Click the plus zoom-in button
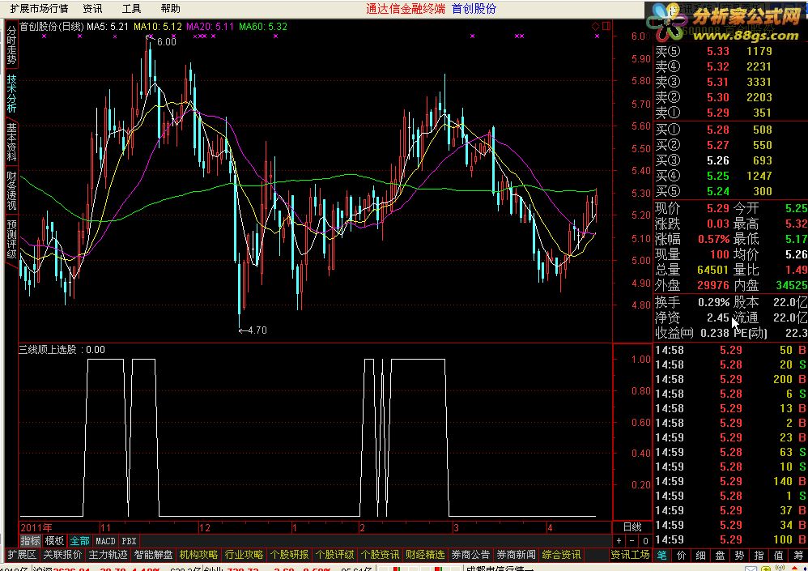 coord(619,540)
